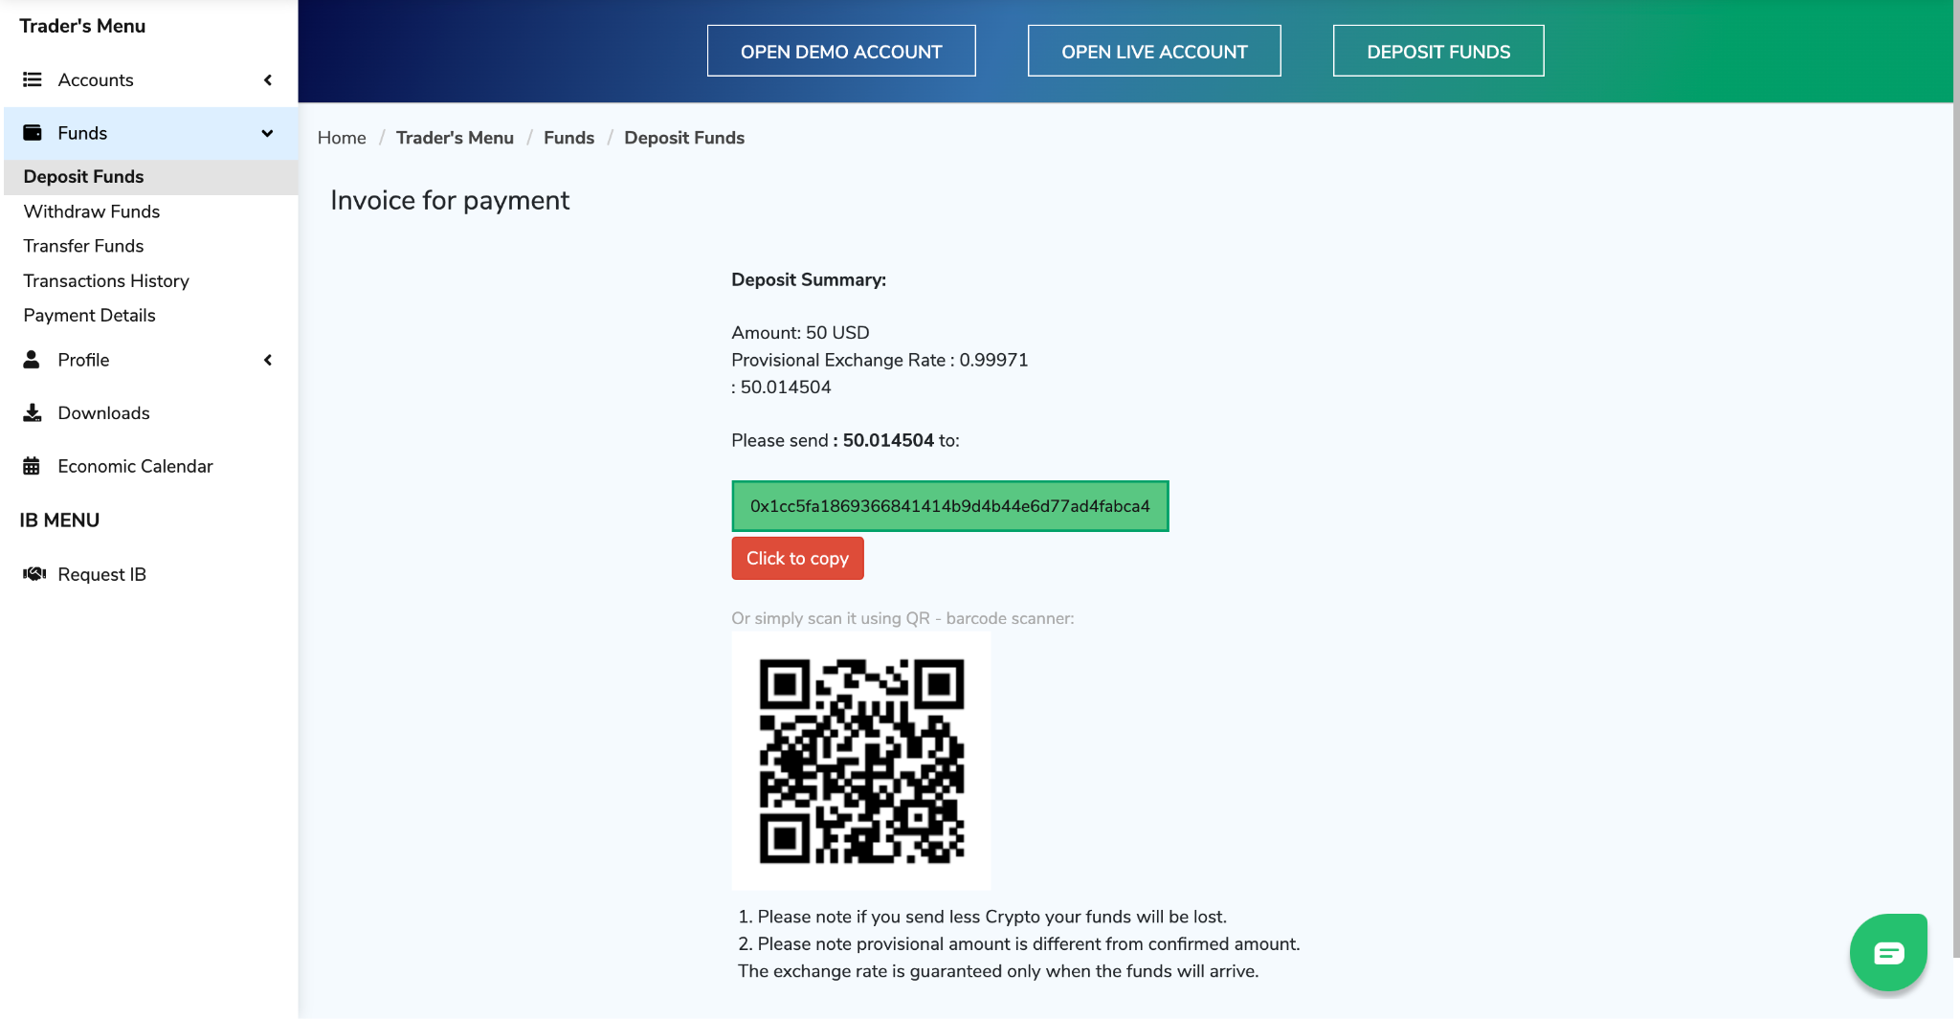This screenshot has height=1019, width=1960.
Task: Click the 'IB MENU' sidebar heading
Action: (59, 521)
